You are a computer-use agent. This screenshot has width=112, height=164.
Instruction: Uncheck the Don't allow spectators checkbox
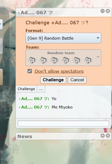pyautogui.click(x=30, y=71)
